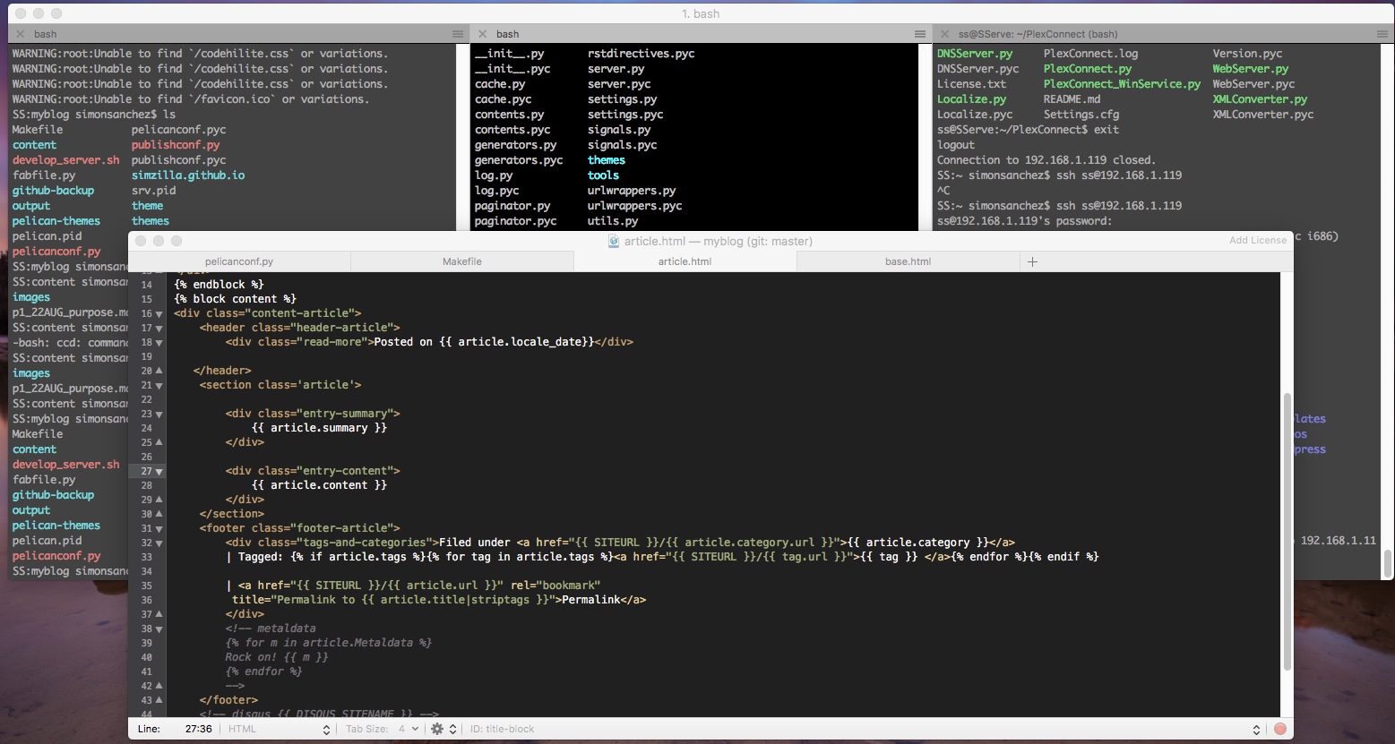Close the ss@SServe PlexConnect terminal pane

944,34
